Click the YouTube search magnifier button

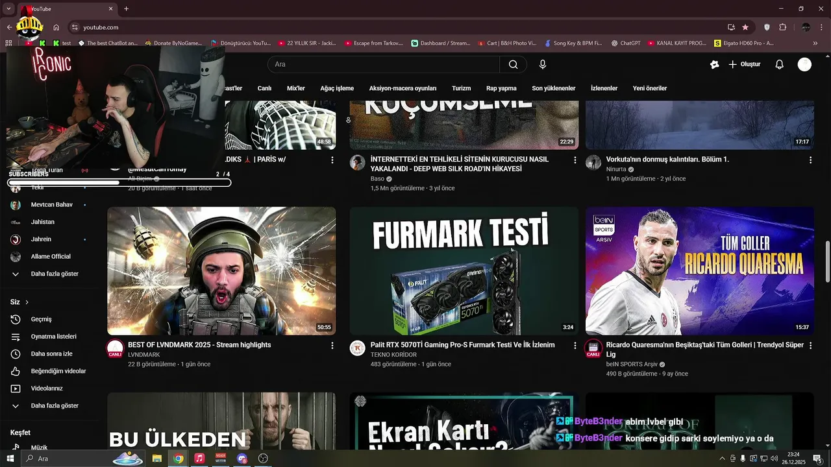point(513,64)
